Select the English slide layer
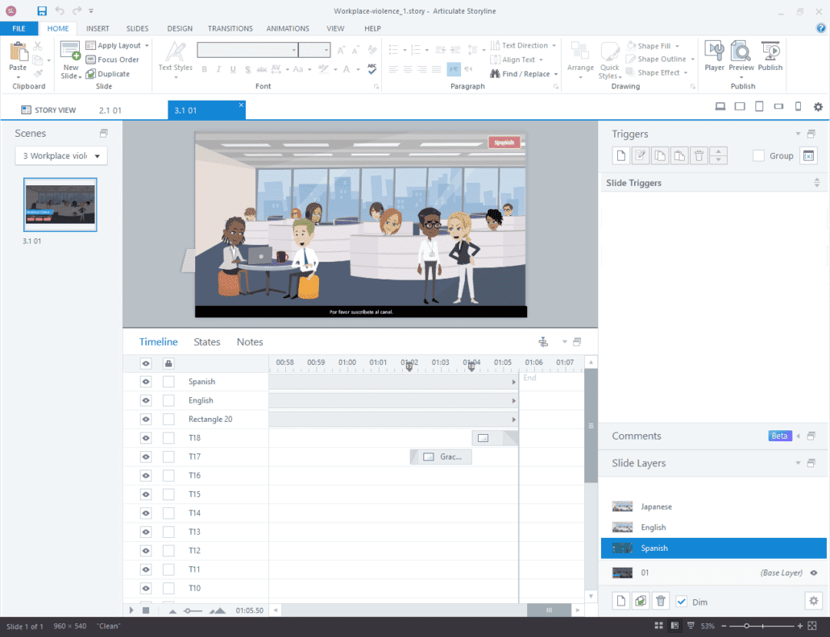 point(713,527)
